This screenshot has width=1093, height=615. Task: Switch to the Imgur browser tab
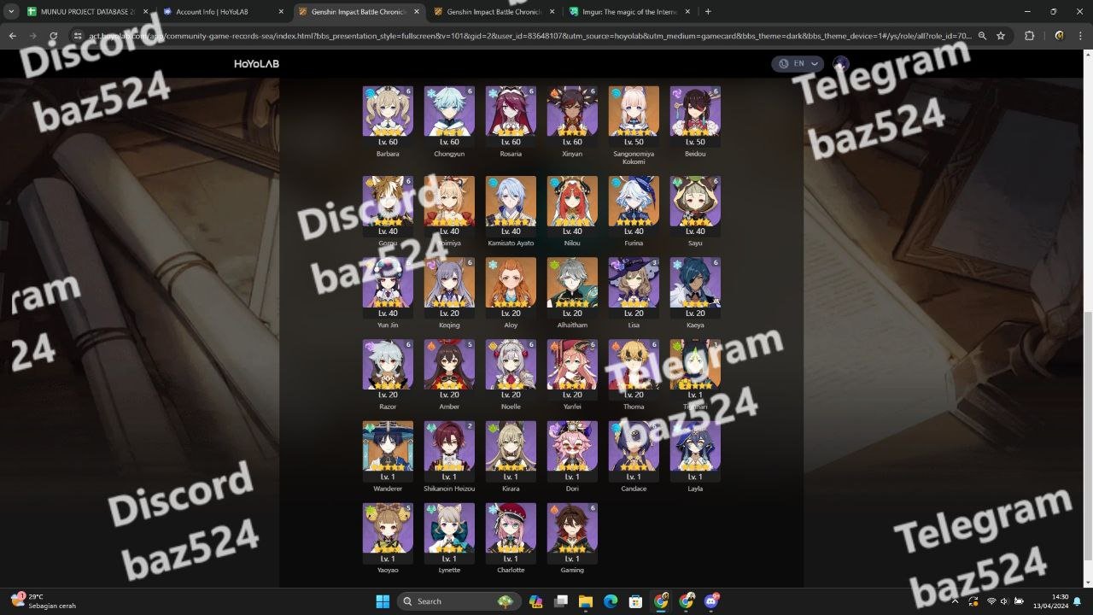[x=628, y=12]
